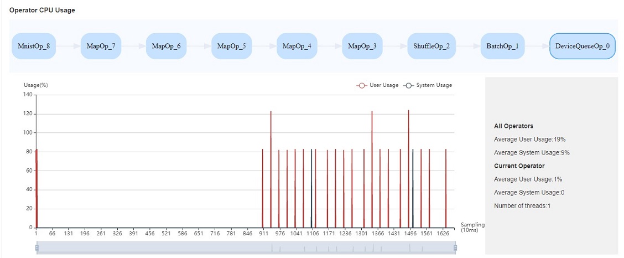Image resolution: width=624 pixels, height=258 pixels.
Task: Click the dark System Usage spike near 1496
Action: (x=413, y=188)
